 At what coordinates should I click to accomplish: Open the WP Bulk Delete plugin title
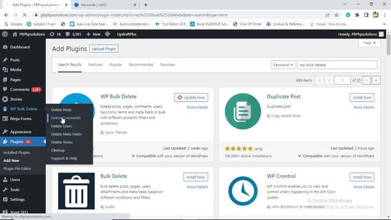point(119,97)
